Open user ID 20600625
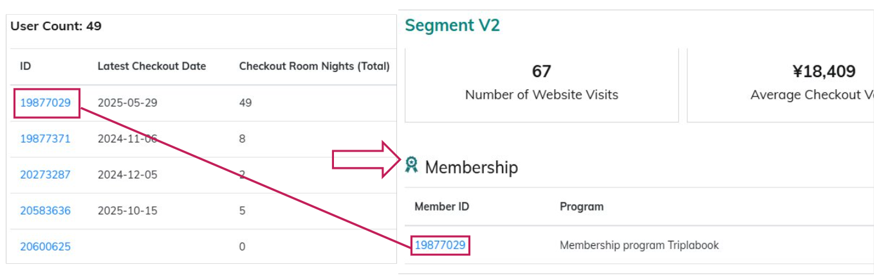879x278 pixels. point(45,247)
